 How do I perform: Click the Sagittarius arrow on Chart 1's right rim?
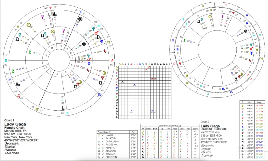coord(112,60)
